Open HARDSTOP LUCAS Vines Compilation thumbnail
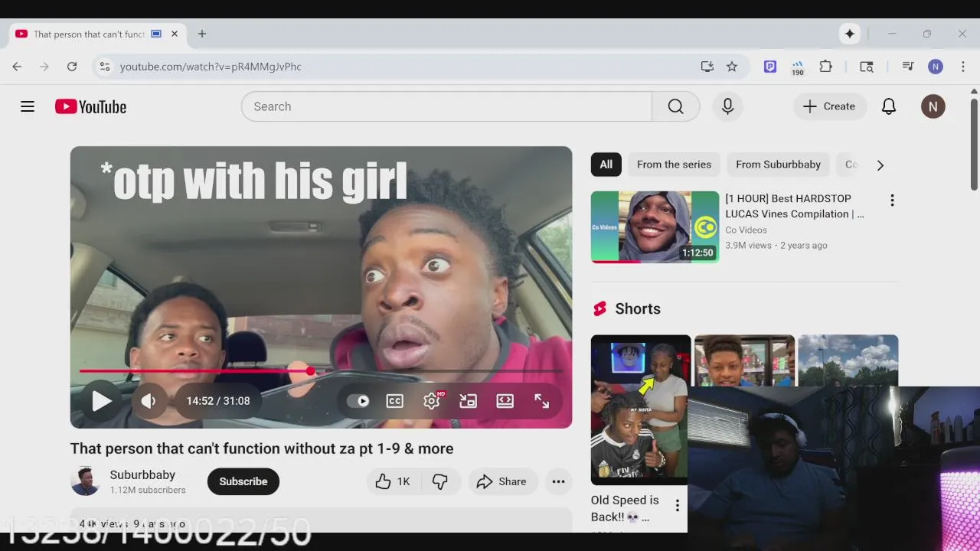Viewport: 980px width, 551px height. [655, 227]
